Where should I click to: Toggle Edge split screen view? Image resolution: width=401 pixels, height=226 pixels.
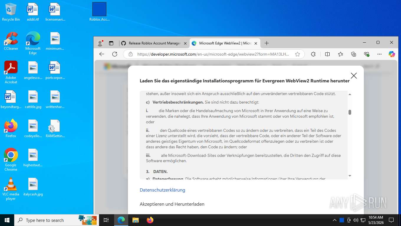327,54
